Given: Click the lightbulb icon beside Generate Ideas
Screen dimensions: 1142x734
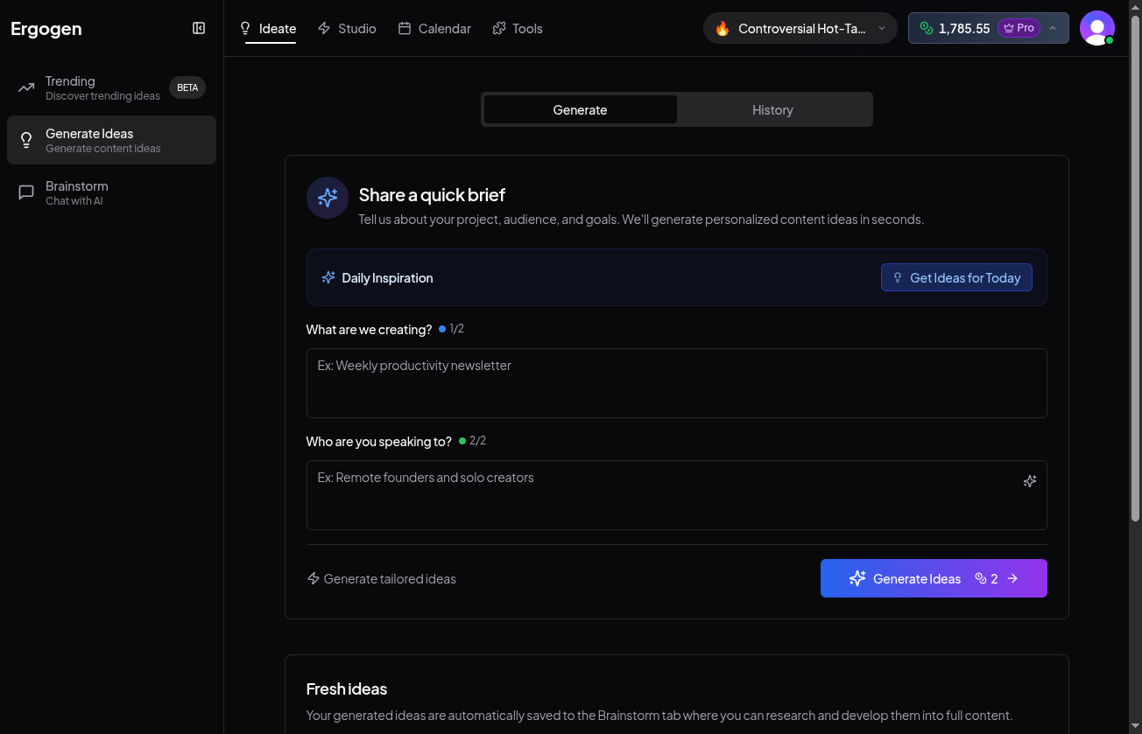Looking at the screenshot, I should tap(26, 140).
